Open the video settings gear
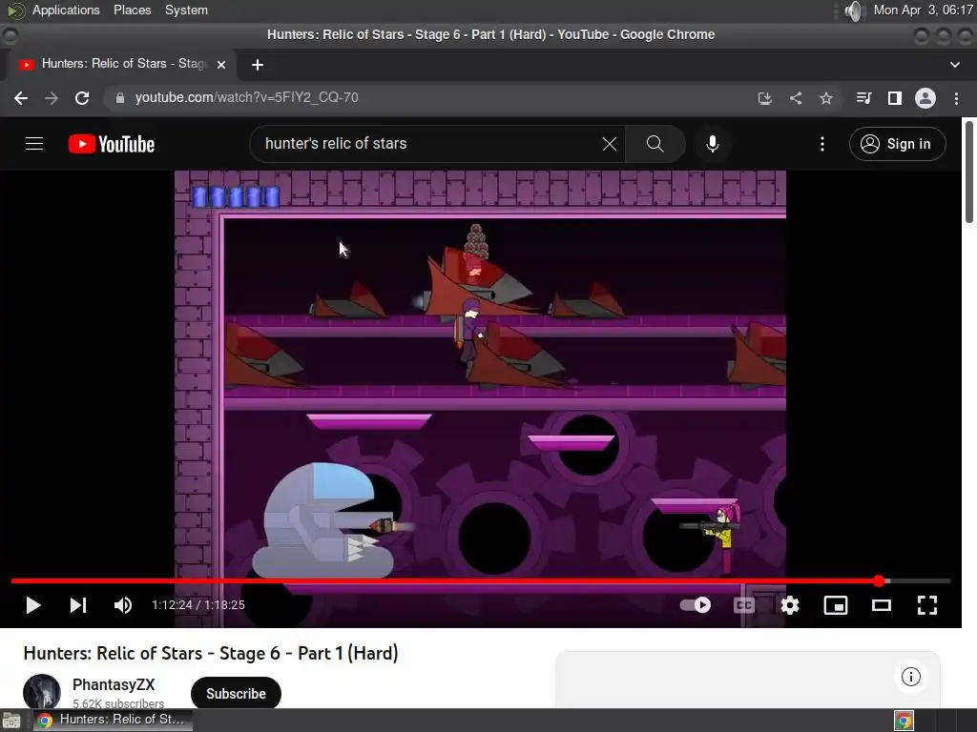The image size is (977, 732). [x=789, y=605]
